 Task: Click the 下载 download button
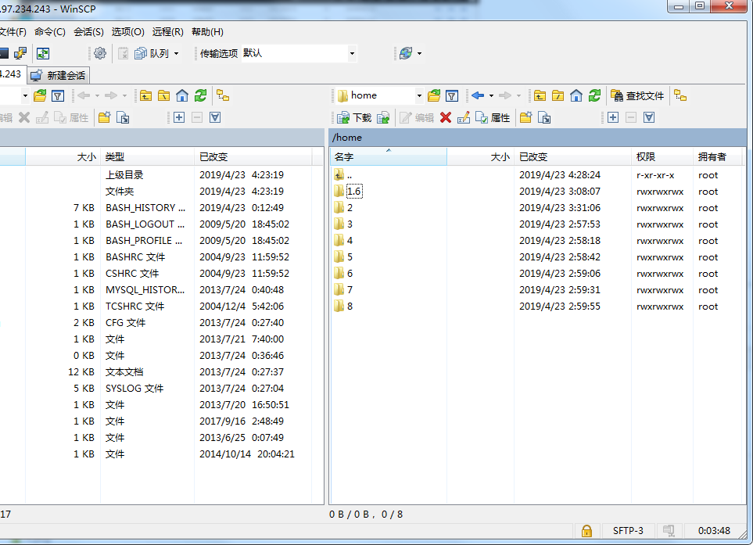pyautogui.click(x=354, y=118)
